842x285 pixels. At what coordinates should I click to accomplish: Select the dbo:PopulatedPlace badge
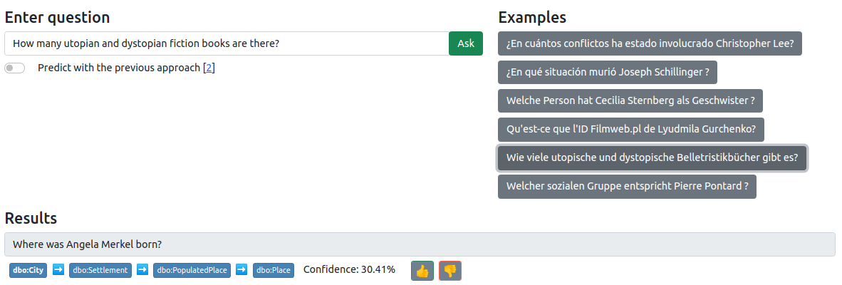pyautogui.click(x=190, y=270)
